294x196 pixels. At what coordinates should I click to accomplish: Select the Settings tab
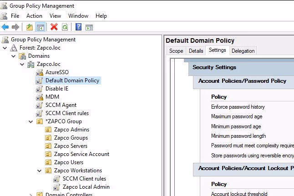tap(218, 50)
